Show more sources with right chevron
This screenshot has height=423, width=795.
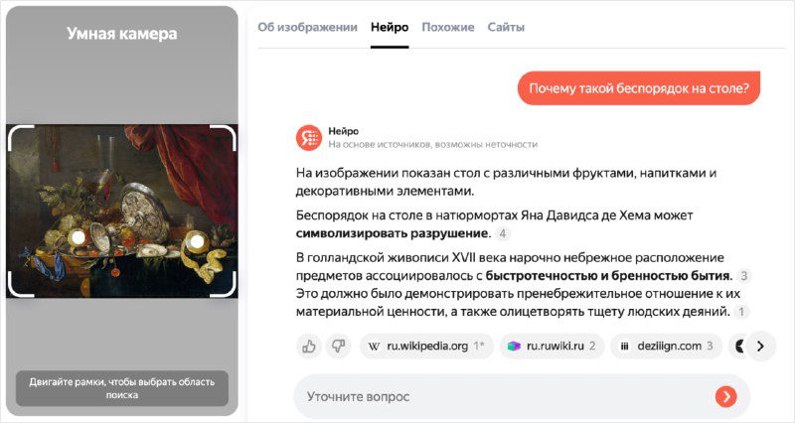click(x=760, y=346)
